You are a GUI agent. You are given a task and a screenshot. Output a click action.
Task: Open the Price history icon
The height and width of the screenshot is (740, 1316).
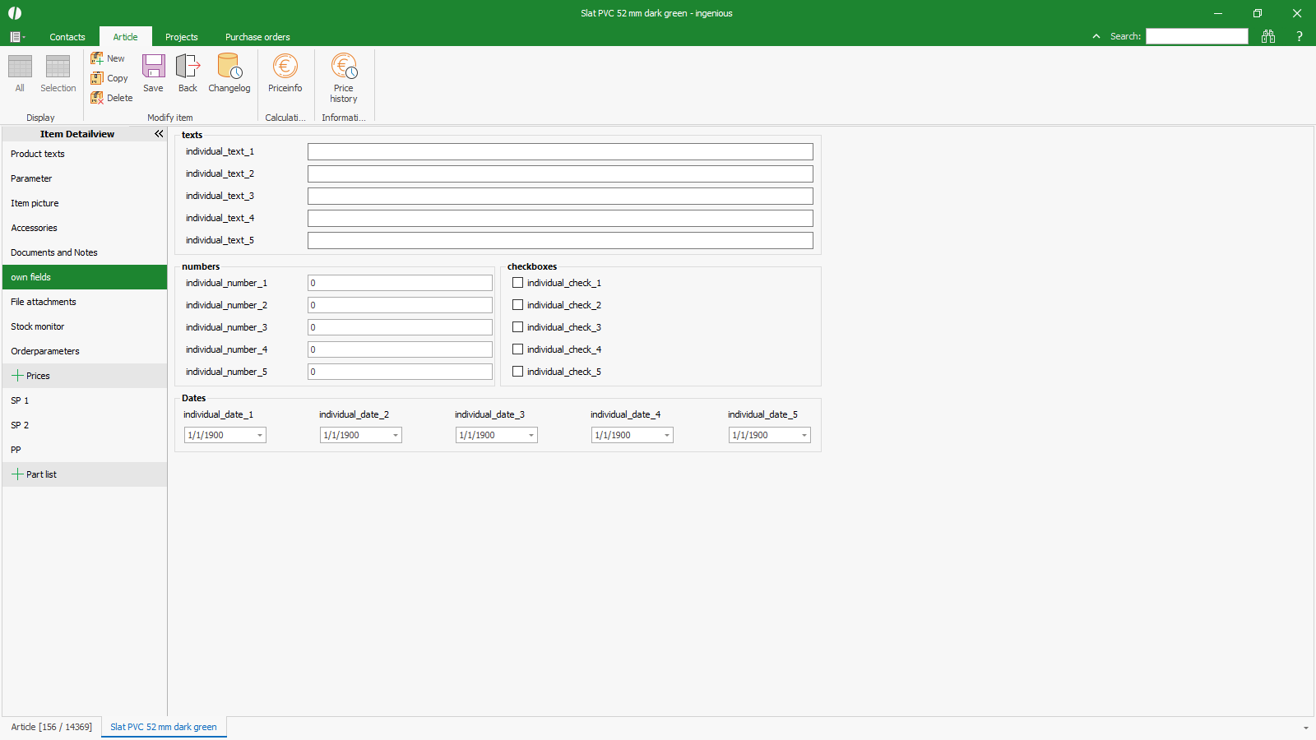pos(343,67)
